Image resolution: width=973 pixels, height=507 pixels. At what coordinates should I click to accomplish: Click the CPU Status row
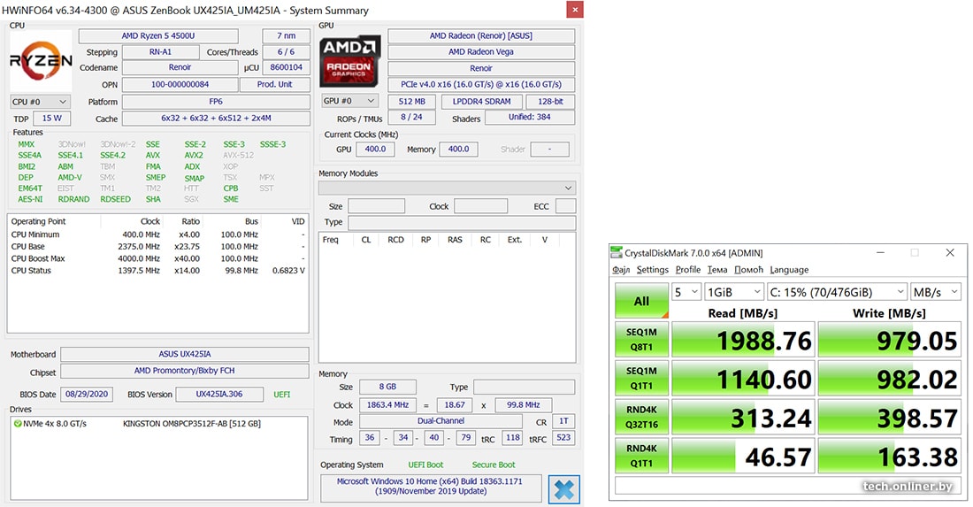pos(157,271)
